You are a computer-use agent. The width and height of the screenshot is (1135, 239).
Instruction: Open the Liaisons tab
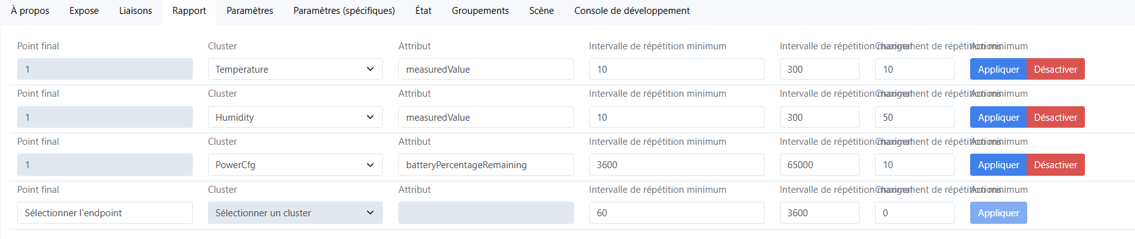(136, 11)
